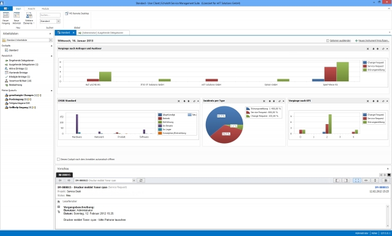The width and height of the screenshot is (392, 236).
Task: Collapse the CMDB Standard panel
Action: pyautogui.click(x=198, y=101)
